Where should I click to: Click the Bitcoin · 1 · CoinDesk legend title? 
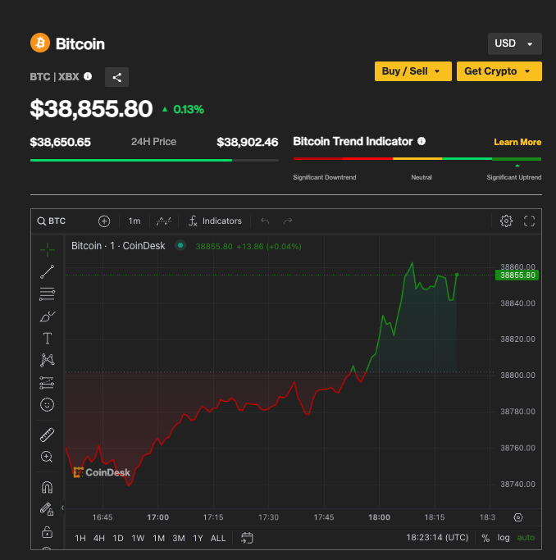tap(118, 246)
